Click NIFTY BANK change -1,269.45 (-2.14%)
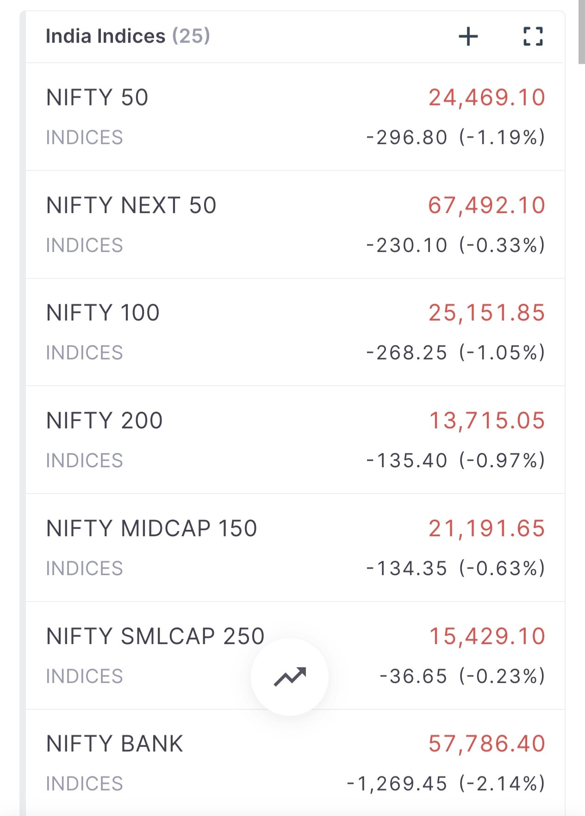This screenshot has width=585, height=816. pyautogui.click(x=446, y=784)
